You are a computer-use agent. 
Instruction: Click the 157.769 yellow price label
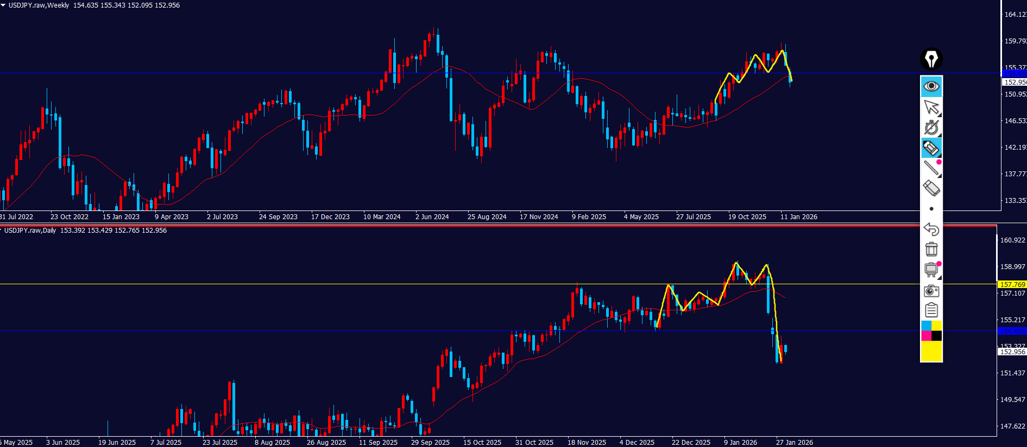(x=1012, y=284)
